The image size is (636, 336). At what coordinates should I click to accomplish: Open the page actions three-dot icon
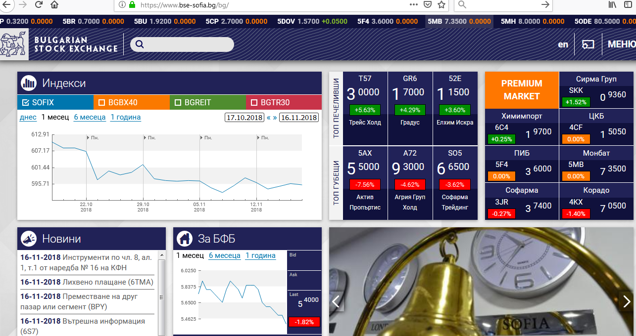pyautogui.click(x=414, y=4)
